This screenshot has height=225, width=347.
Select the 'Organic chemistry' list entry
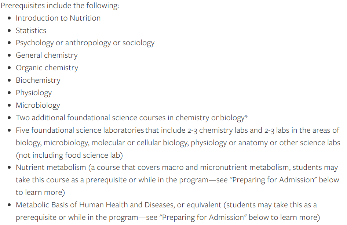47,68
